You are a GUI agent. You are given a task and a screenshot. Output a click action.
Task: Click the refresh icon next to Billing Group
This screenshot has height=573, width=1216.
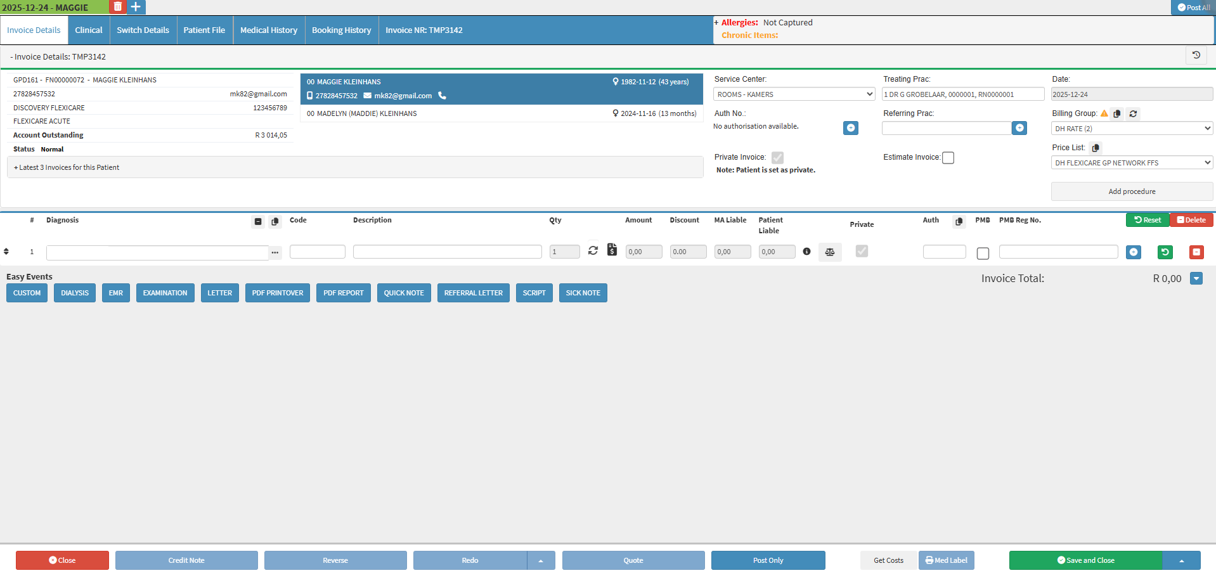point(1133,114)
